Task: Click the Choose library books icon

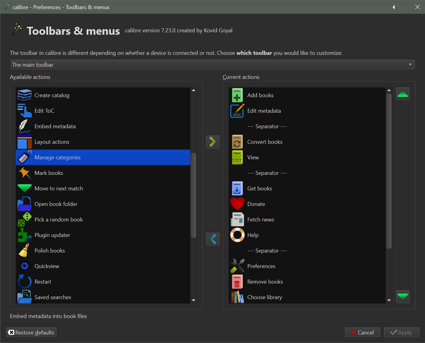Action: click(x=237, y=297)
